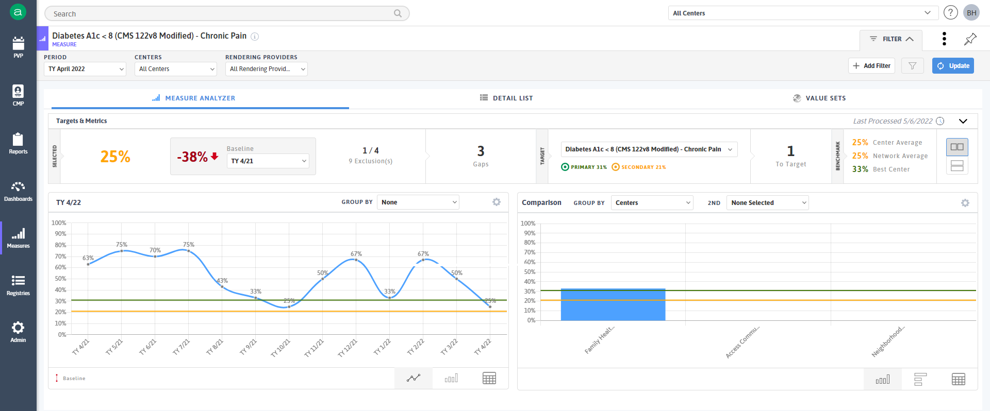This screenshot has height=411, width=990.
Task: Switch trend chart to line view
Action: [414, 379]
